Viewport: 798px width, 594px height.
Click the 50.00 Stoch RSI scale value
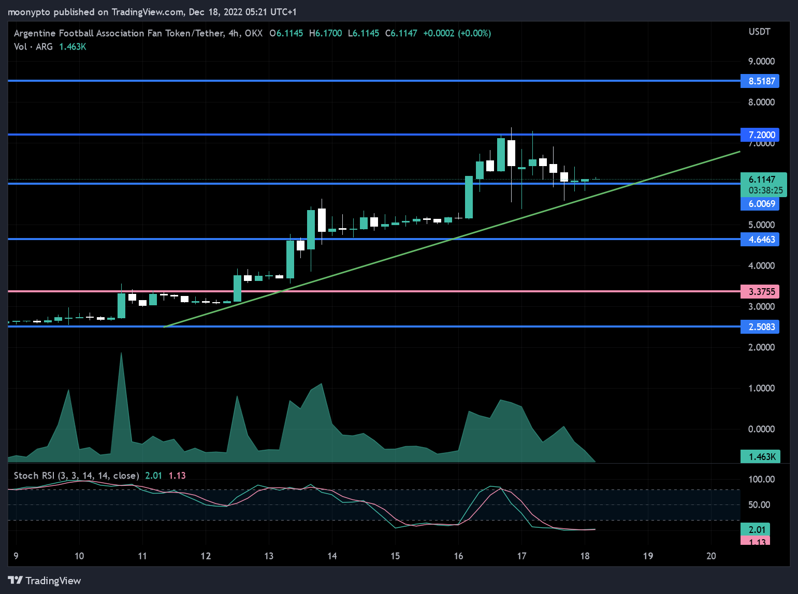click(x=759, y=504)
